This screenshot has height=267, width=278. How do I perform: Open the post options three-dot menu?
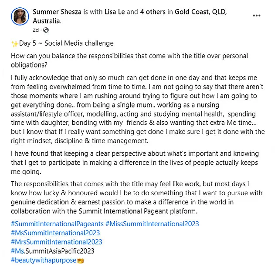257,16
